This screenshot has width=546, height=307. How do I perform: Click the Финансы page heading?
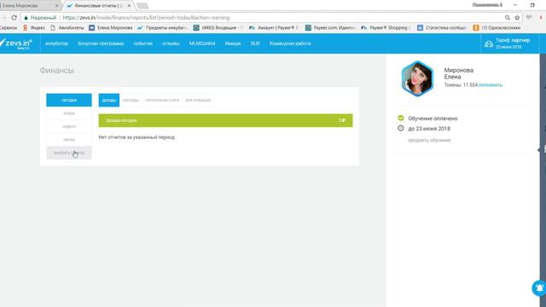[x=57, y=70]
